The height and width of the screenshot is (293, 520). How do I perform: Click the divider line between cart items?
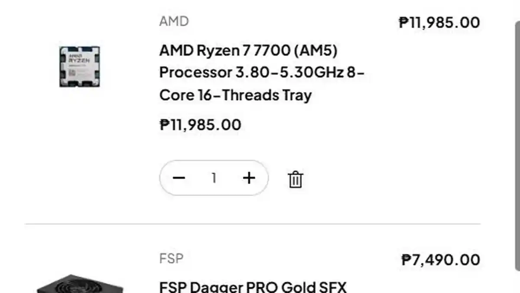coord(253,224)
